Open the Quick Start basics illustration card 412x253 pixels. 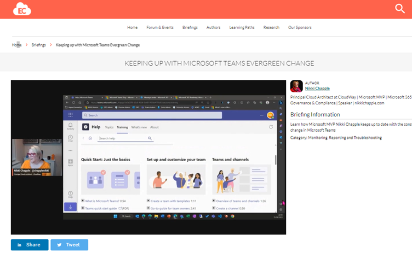(110, 180)
